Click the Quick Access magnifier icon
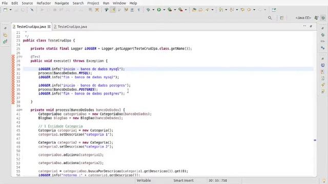 pyautogui.click(x=270, y=18)
